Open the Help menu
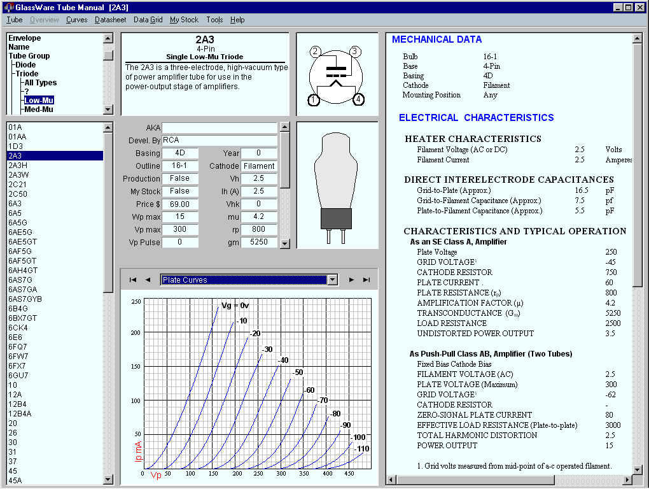 click(x=237, y=20)
